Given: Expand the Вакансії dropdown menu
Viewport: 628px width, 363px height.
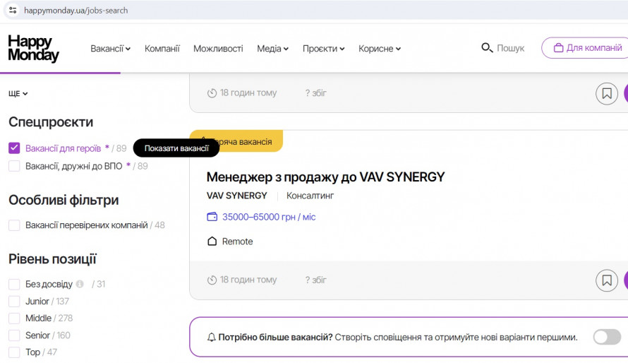Looking at the screenshot, I should [110, 49].
